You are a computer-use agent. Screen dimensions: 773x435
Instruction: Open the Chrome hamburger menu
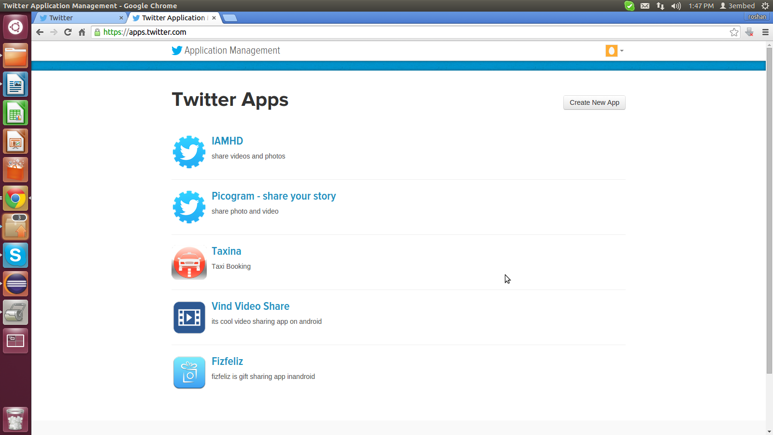765,32
